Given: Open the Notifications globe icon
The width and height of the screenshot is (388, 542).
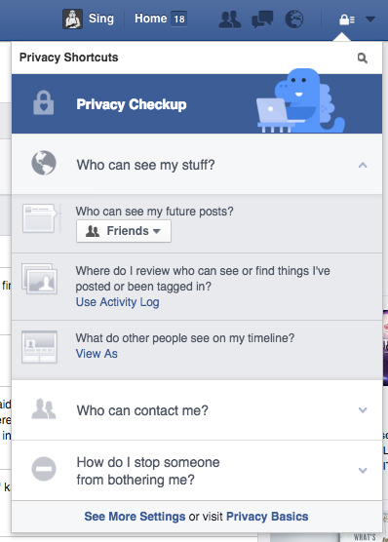Looking at the screenshot, I should tap(294, 19).
